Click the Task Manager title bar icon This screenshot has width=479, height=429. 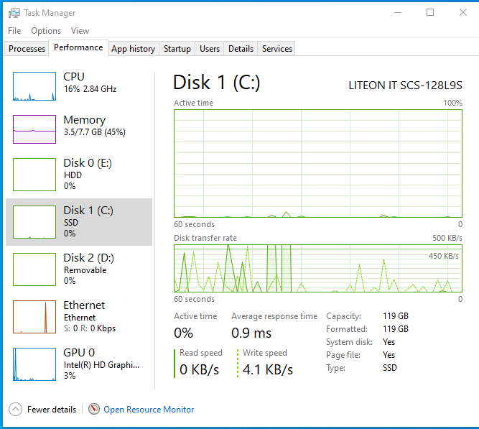(x=13, y=13)
